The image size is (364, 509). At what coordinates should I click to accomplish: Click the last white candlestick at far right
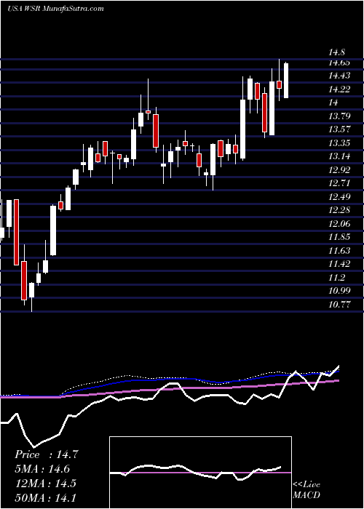click(286, 80)
